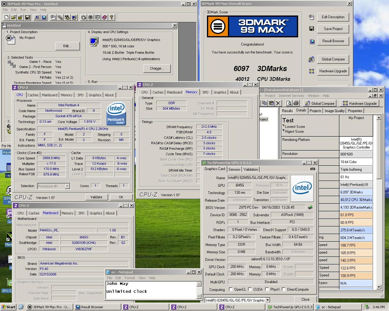Click the selected tests checklist toolbar icon
The height and width of the screenshot is (311, 389).
[60, 17]
